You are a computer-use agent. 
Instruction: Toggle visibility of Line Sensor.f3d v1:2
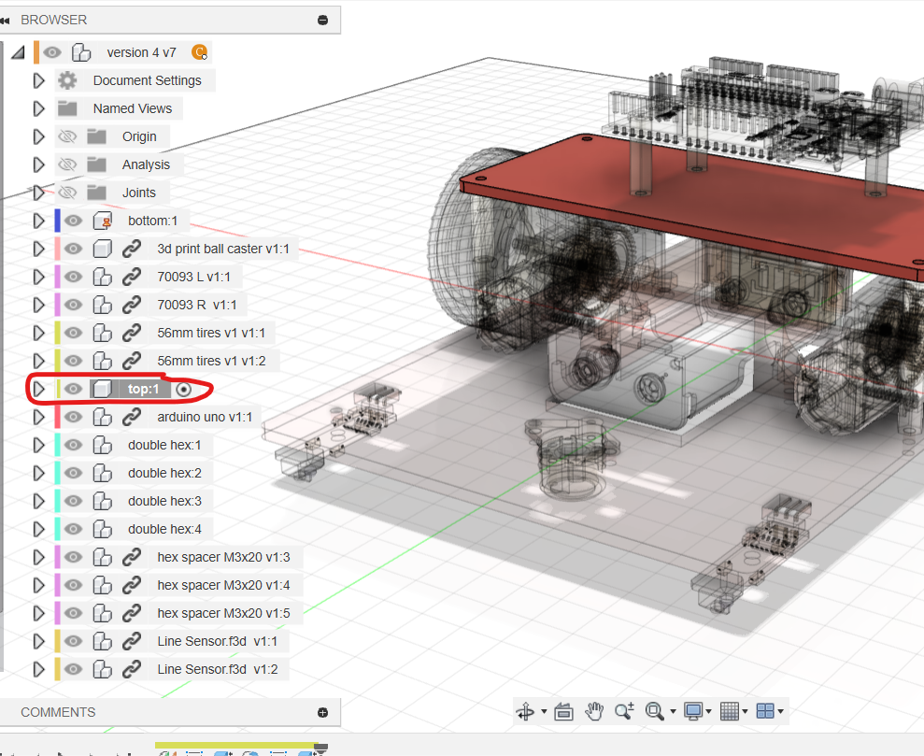(x=73, y=669)
